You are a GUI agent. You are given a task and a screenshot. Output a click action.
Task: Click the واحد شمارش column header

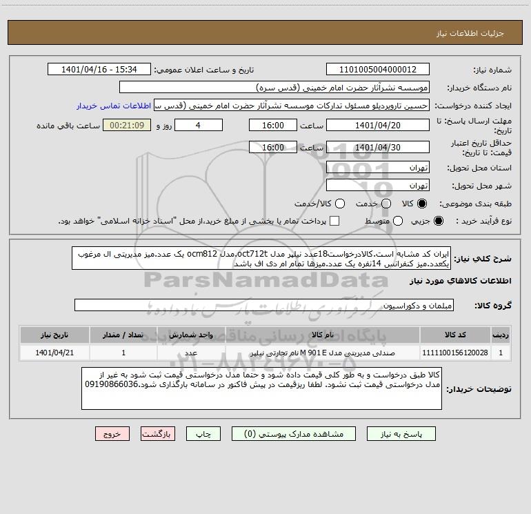point(191,335)
